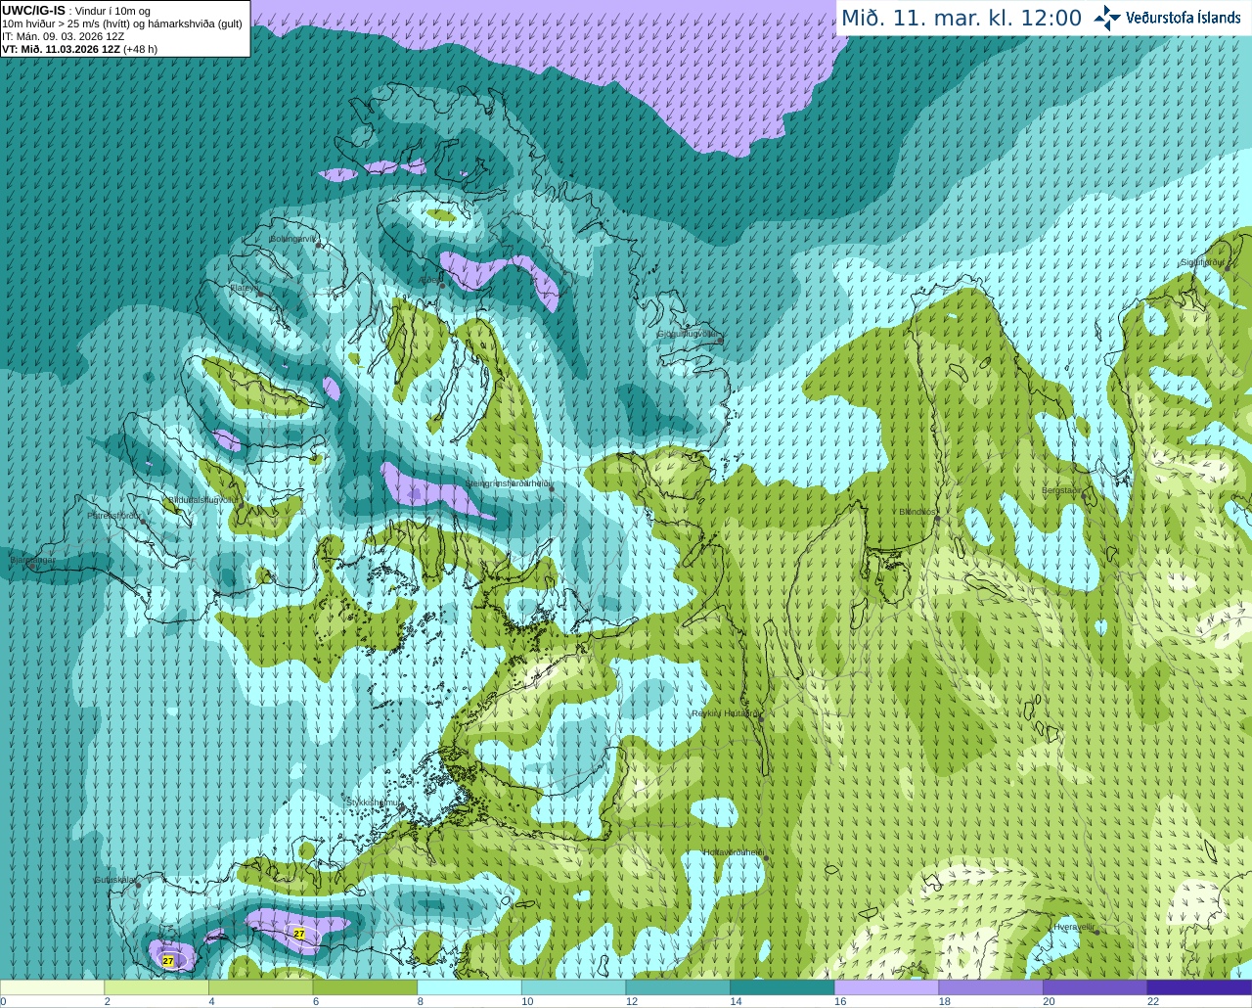Screen dimensions: 1252x1008
Task: Pick the 20–22 m/s violet legend swatch
Action: point(1095,987)
